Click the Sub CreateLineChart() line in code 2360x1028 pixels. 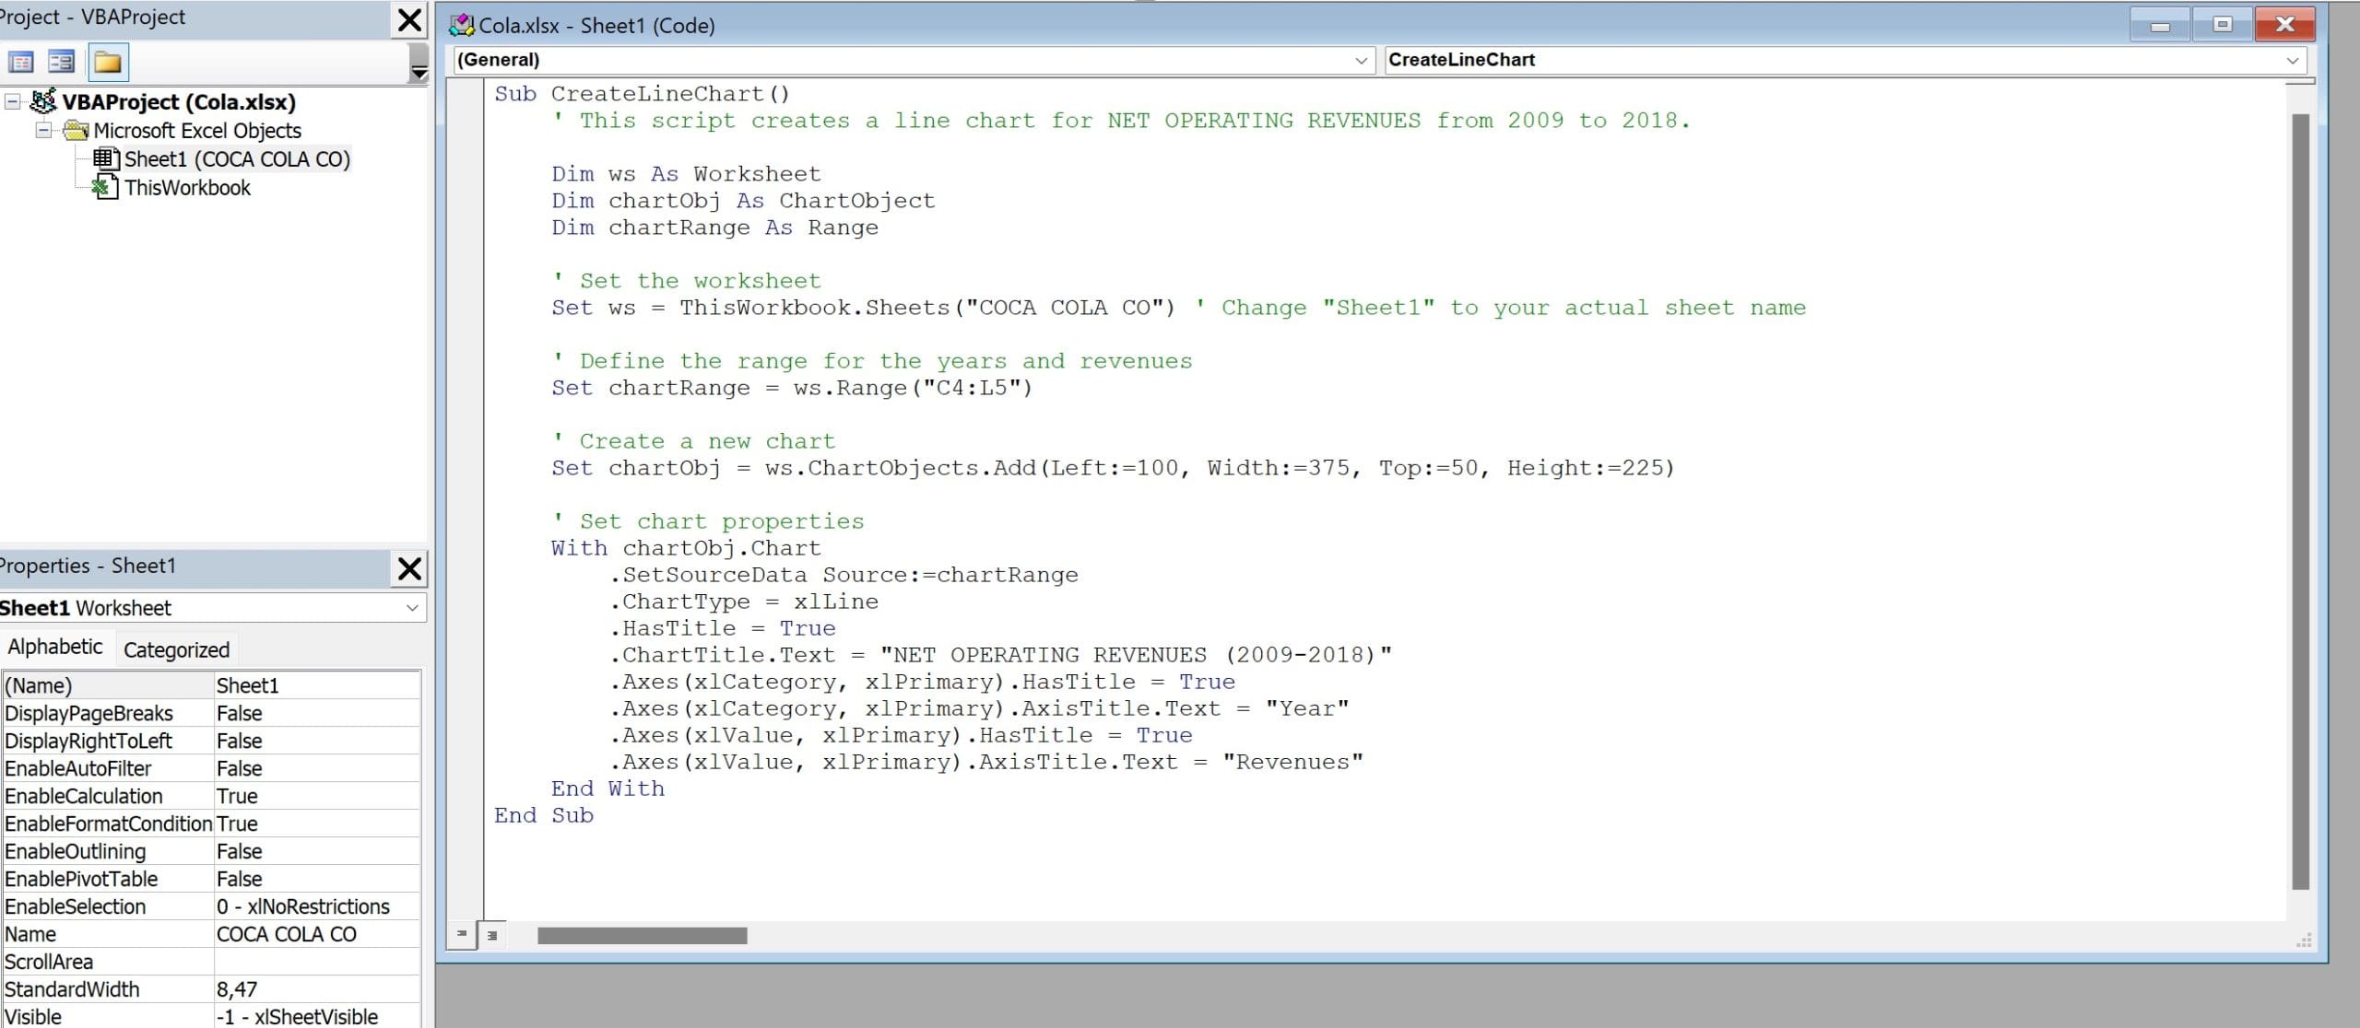[642, 94]
